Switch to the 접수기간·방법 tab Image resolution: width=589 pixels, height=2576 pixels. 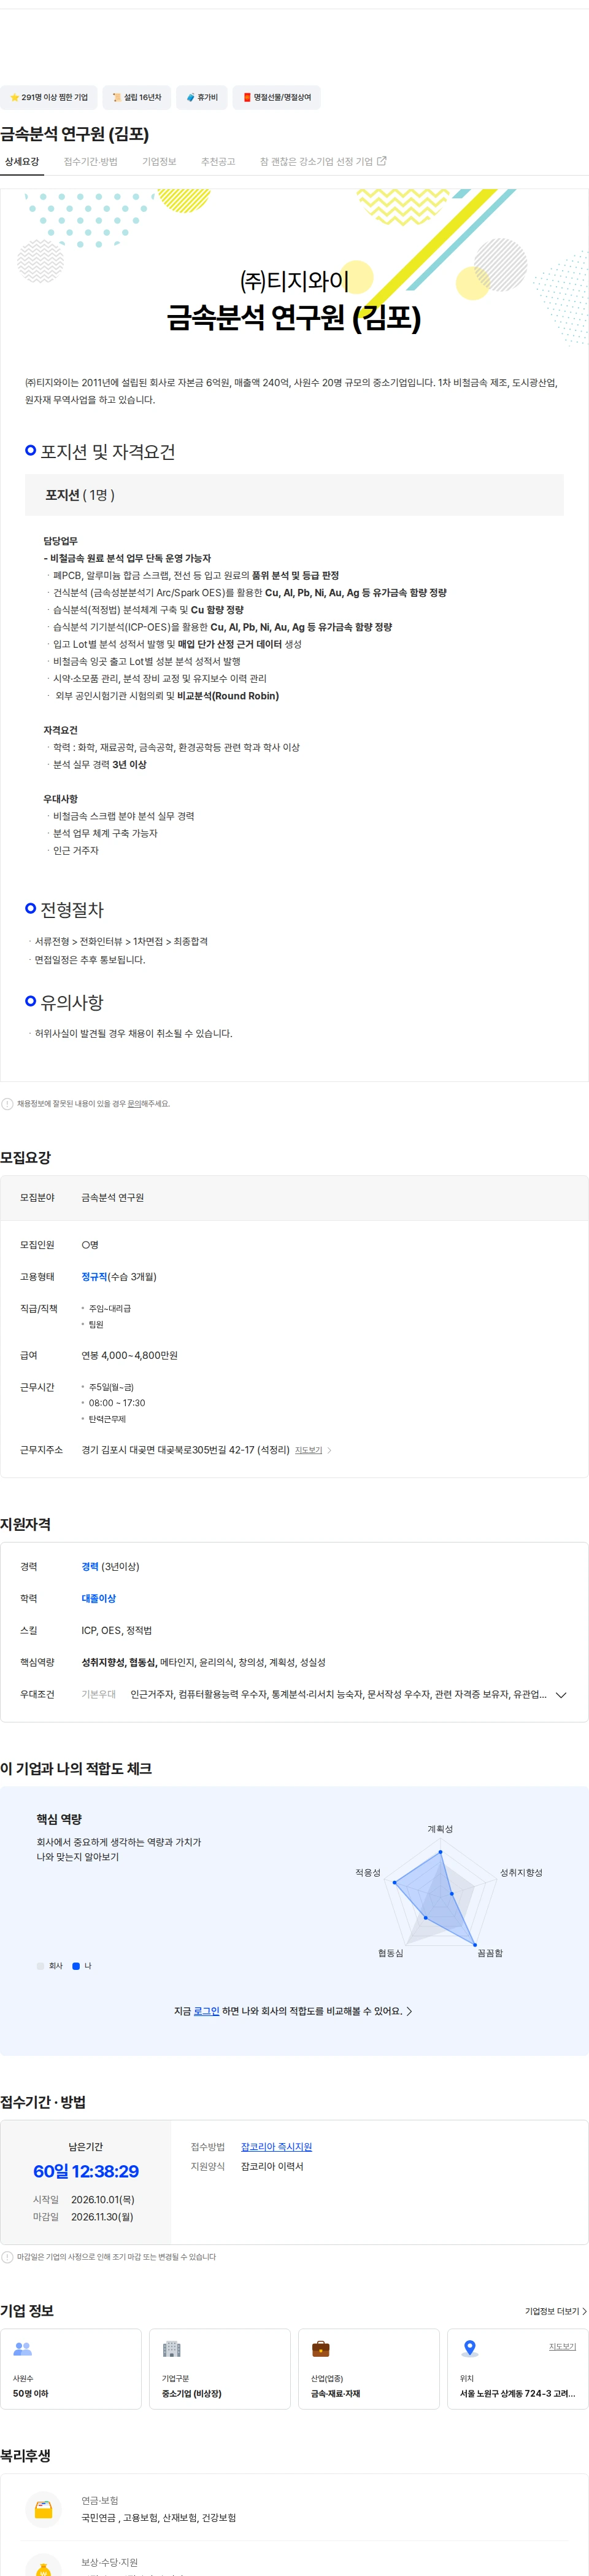pos(91,162)
